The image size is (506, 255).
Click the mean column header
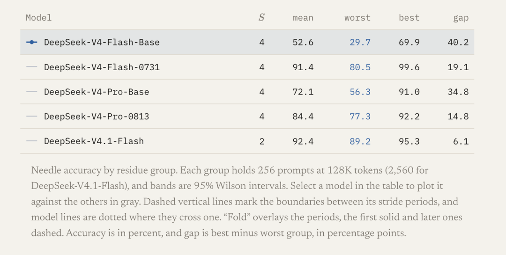point(303,18)
